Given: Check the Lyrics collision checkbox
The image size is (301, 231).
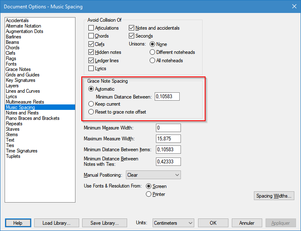Looking at the screenshot, I should [91, 69].
